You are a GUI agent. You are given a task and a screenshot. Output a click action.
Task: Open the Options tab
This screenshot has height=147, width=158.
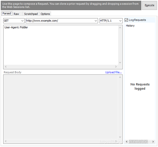(45, 14)
